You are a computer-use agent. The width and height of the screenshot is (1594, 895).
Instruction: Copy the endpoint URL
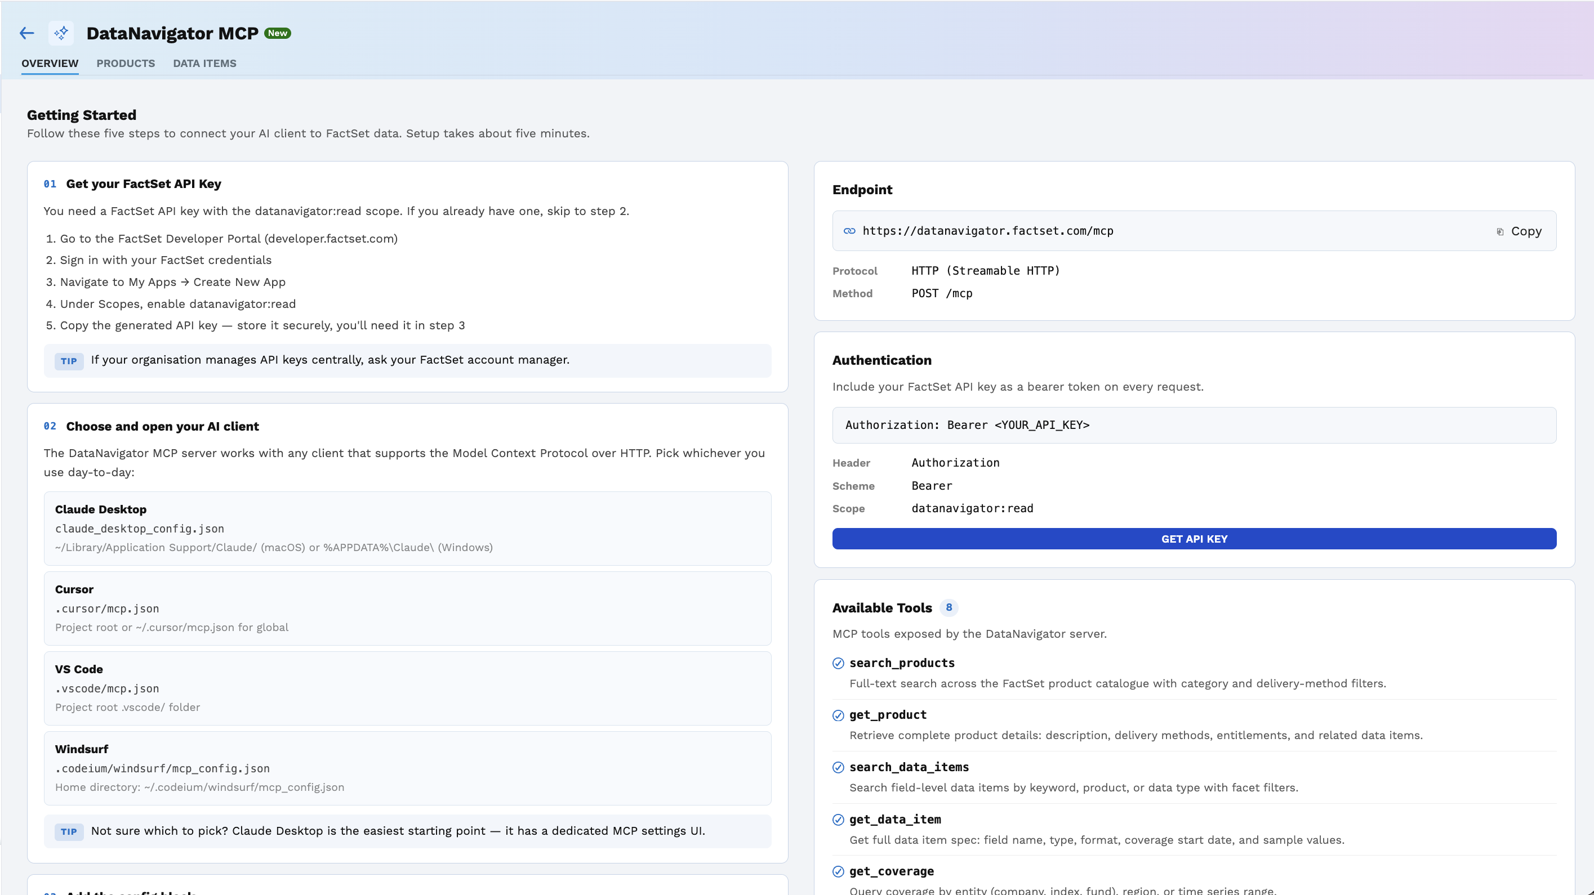1519,231
